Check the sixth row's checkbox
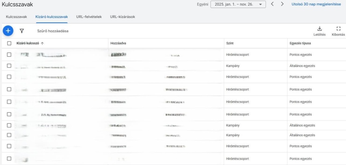This screenshot has width=346, height=165. tap(9, 114)
